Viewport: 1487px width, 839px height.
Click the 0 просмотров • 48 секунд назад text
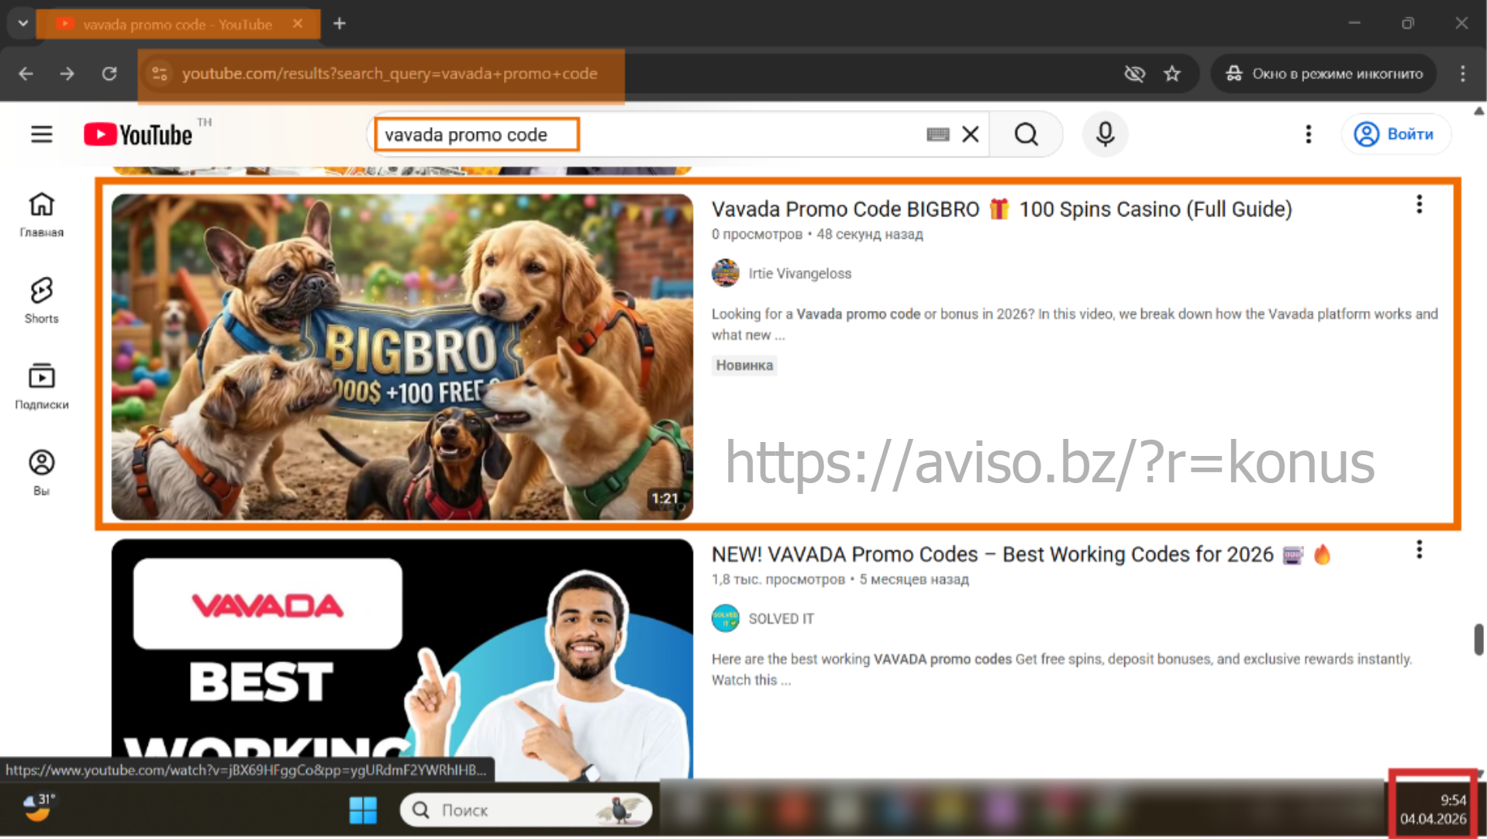click(817, 234)
